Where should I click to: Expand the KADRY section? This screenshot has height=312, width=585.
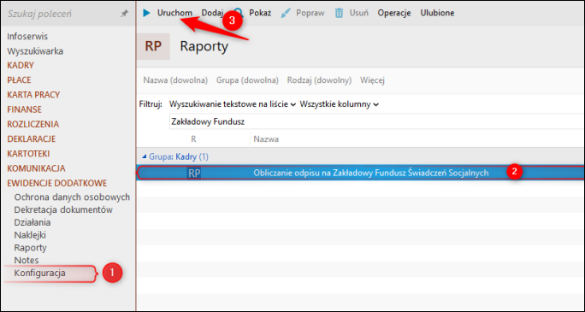click(21, 66)
